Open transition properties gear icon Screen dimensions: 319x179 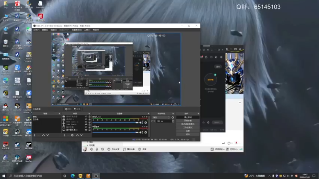click(x=173, y=117)
